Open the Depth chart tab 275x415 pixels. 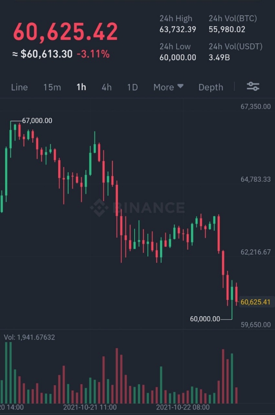point(211,87)
